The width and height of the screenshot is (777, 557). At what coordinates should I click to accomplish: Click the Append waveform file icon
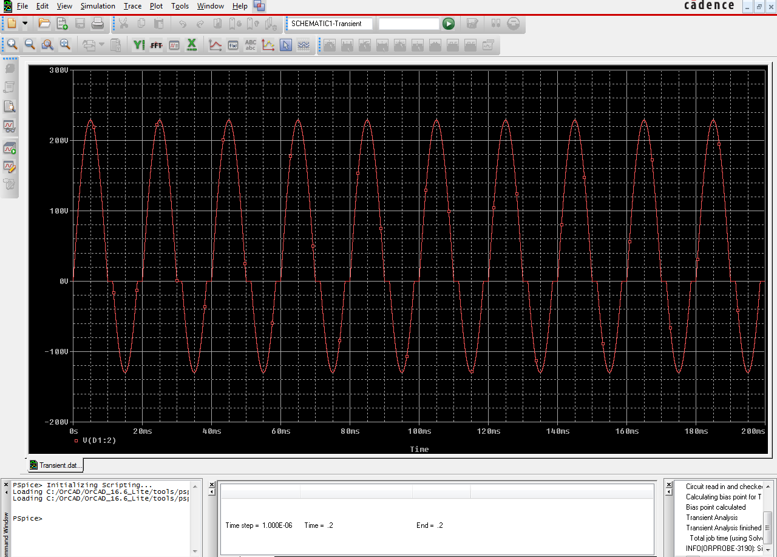(62, 24)
